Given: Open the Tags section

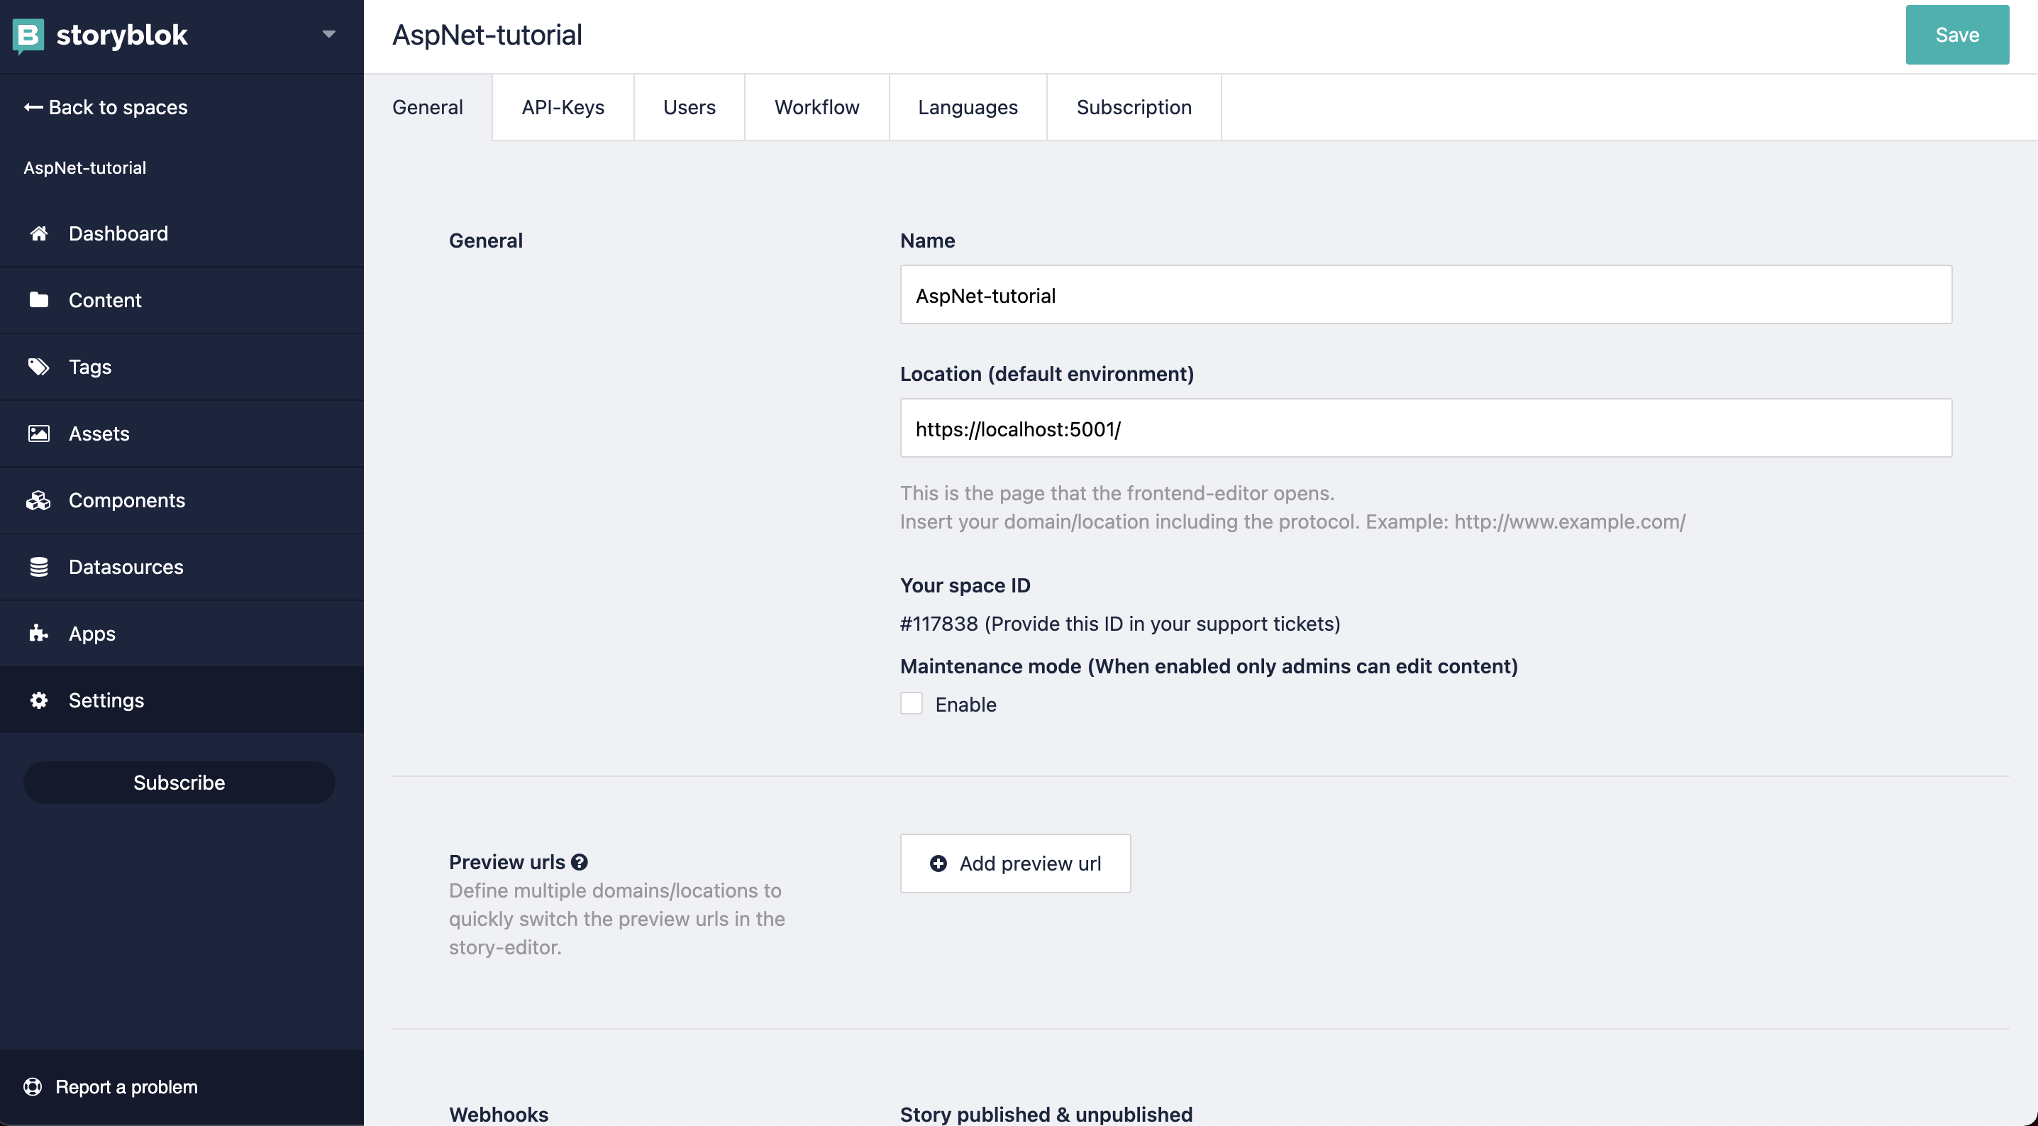Looking at the screenshot, I should tap(182, 366).
